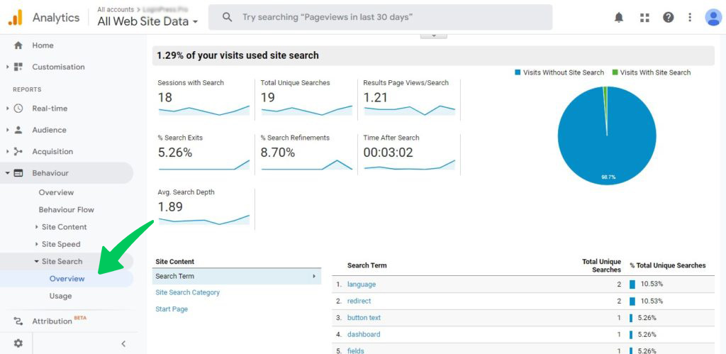Expand the Audience reports section

(x=49, y=130)
